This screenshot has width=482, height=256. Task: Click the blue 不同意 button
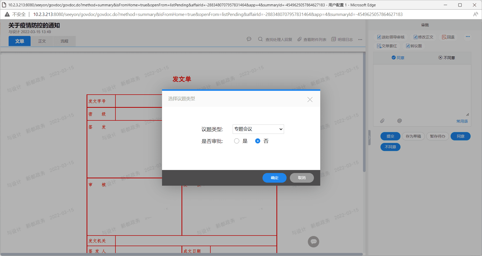pos(390,147)
